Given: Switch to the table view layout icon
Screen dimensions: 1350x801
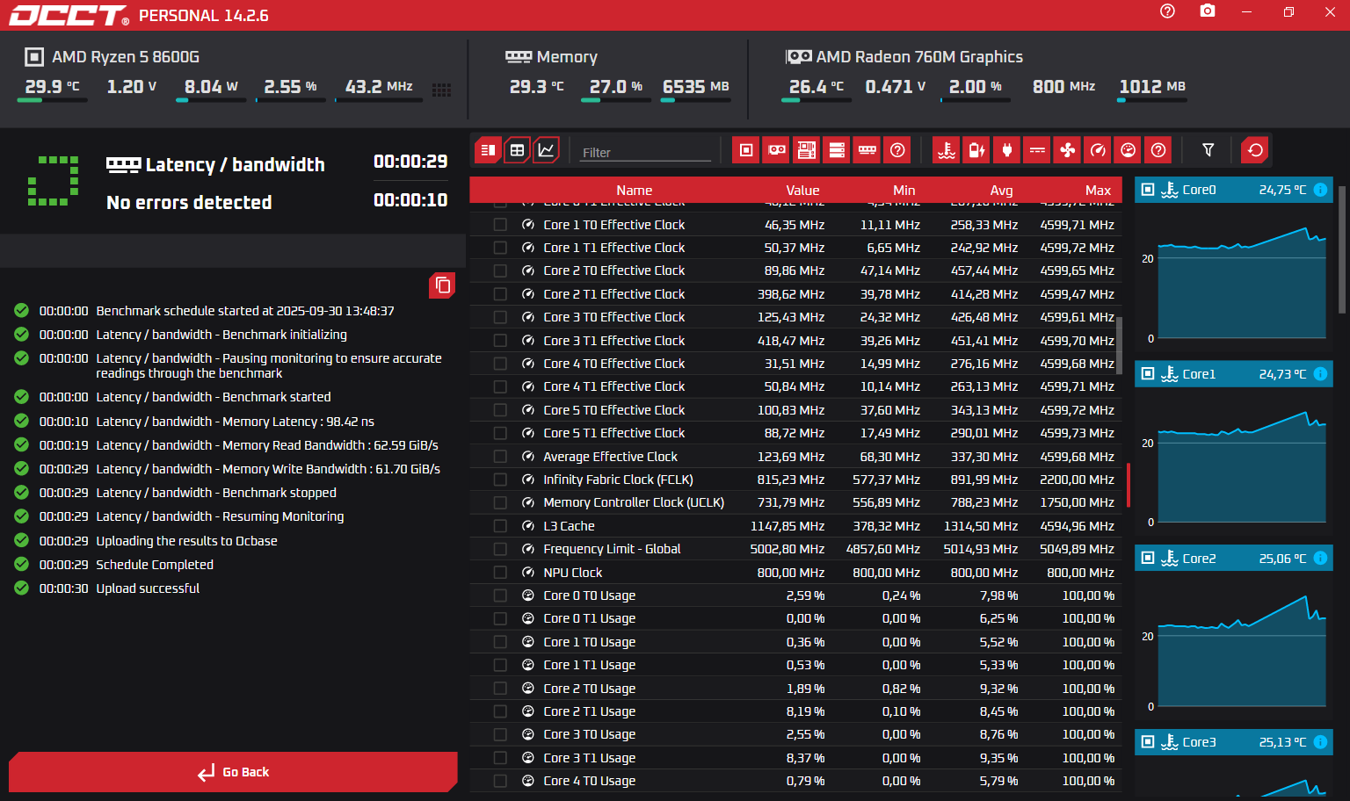Looking at the screenshot, I should (x=517, y=150).
